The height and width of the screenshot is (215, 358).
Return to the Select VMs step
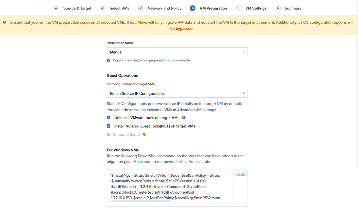[x=119, y=8]
